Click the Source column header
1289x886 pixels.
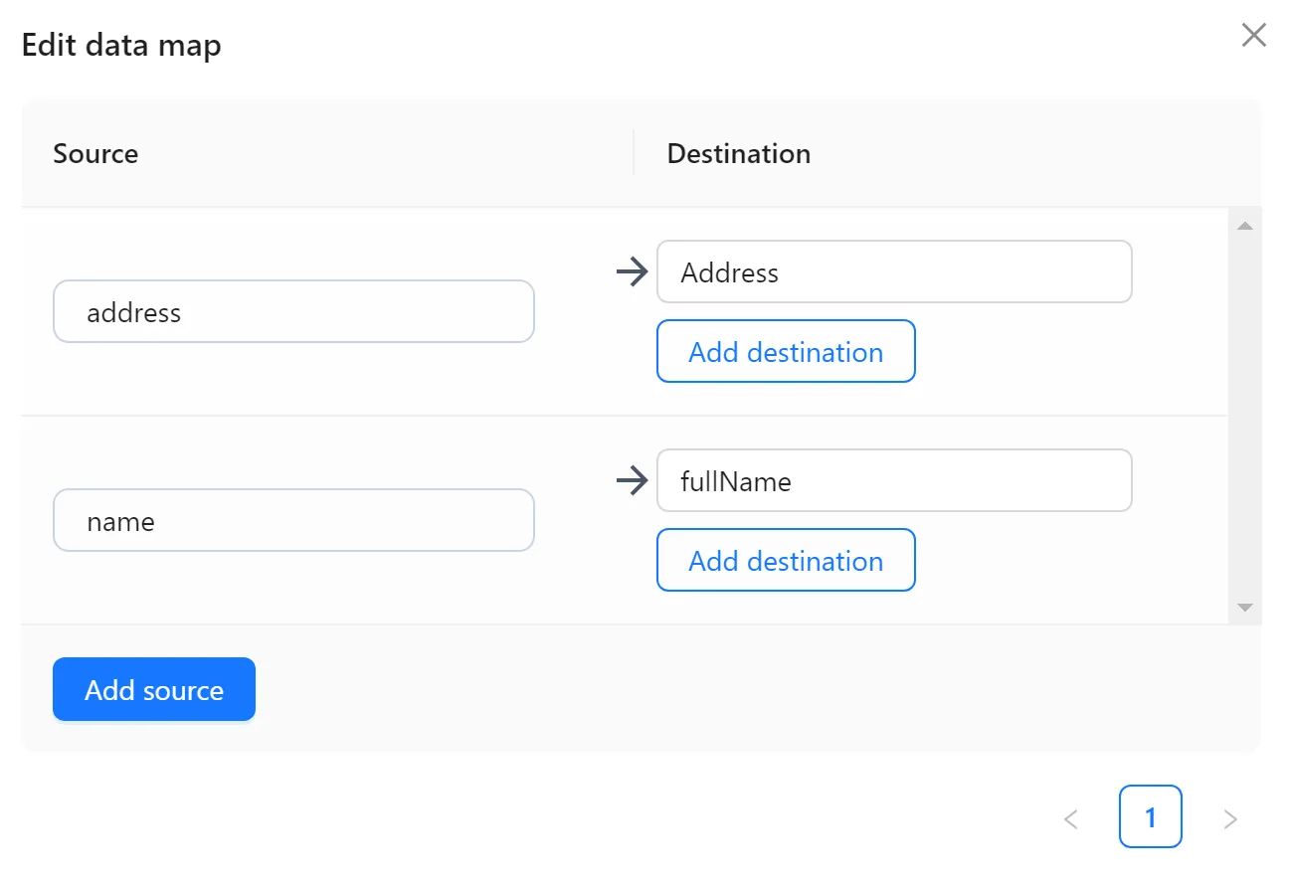coord(95,154)
